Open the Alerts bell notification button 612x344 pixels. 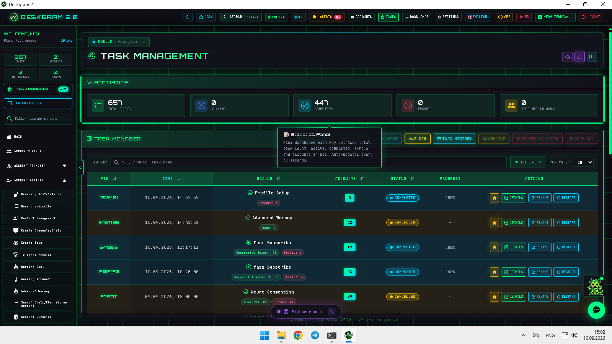tap(327, 17)
